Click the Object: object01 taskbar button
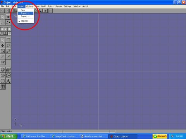 (x=122, y=136)
